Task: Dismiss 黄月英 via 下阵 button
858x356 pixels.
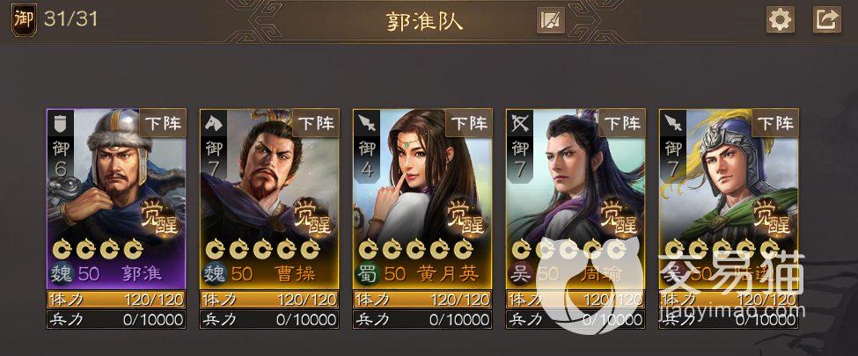Action: pos(470,122)
